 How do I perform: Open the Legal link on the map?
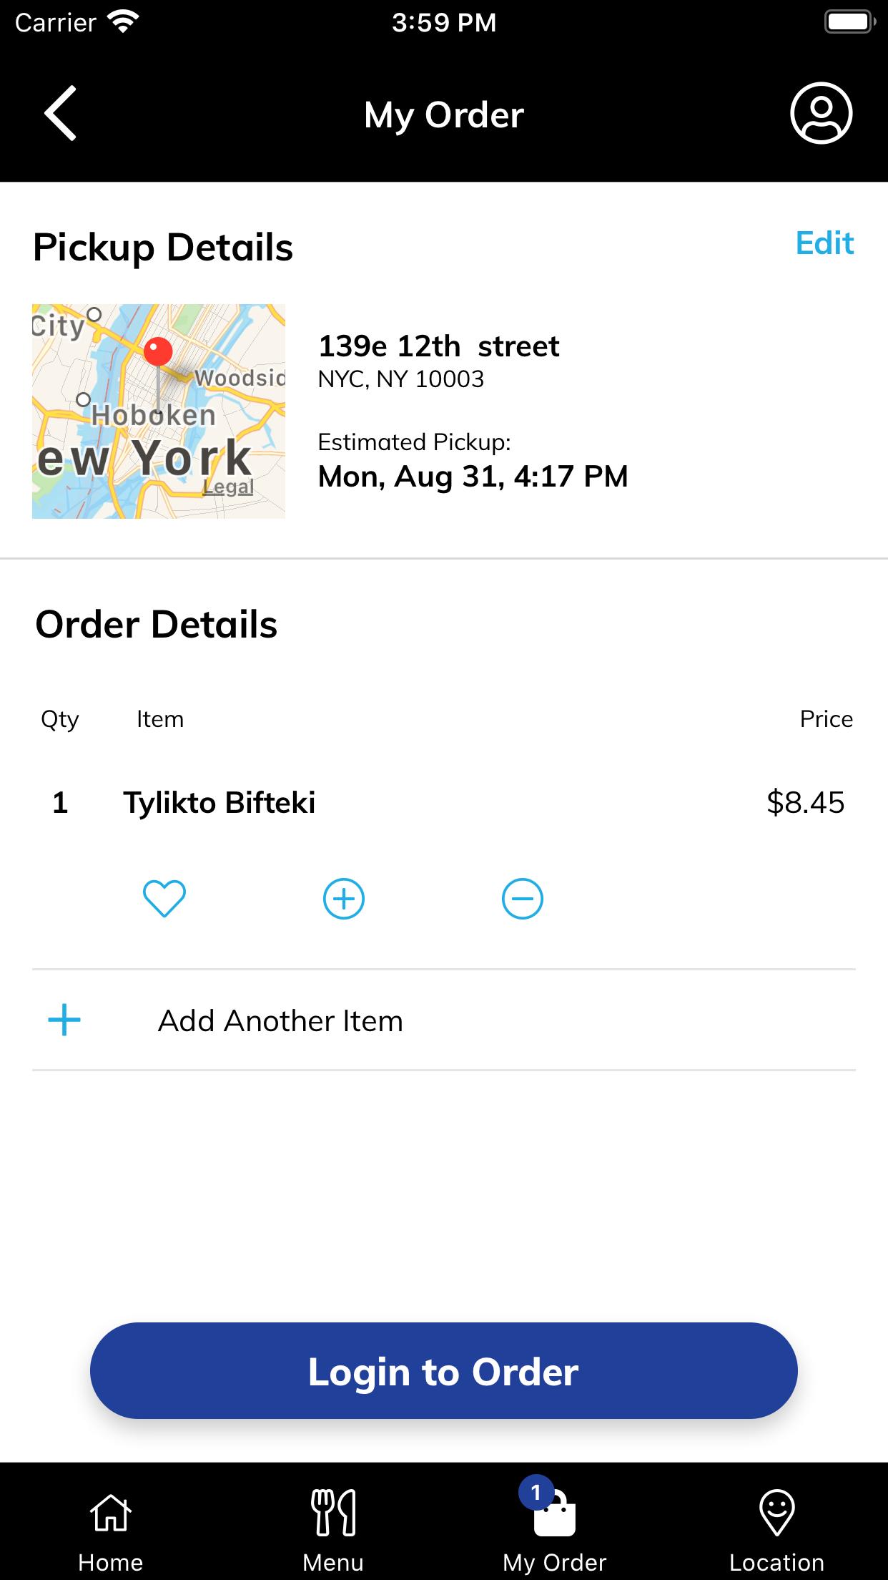tap(228, 487)
